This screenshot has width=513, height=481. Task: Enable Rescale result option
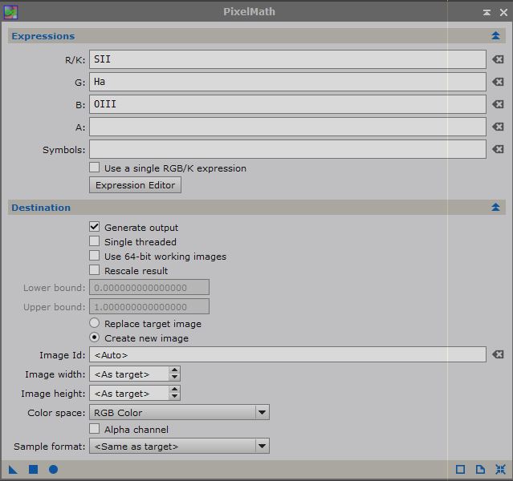click(95, 270)
